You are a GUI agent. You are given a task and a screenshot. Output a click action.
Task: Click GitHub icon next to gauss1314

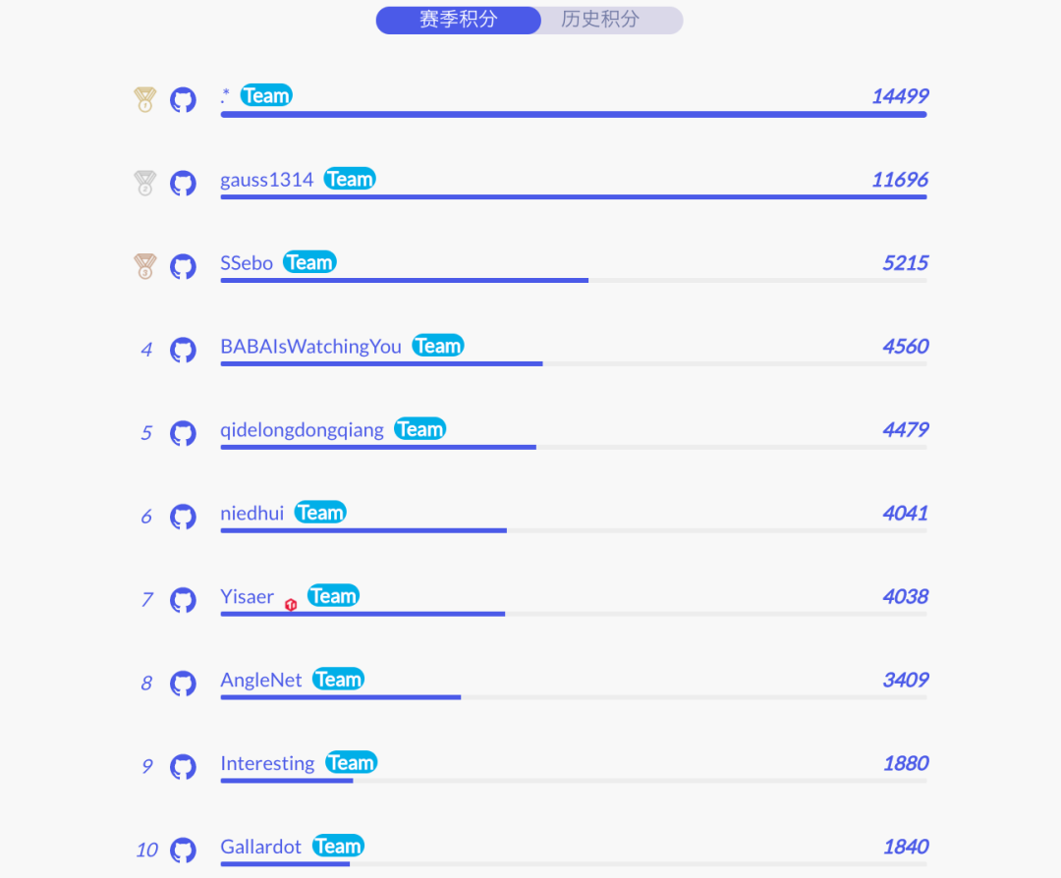(183, 183)
